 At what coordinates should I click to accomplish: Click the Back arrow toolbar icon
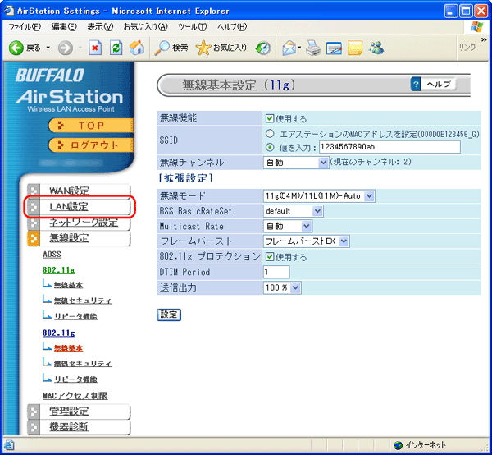(x=16, y=48)
